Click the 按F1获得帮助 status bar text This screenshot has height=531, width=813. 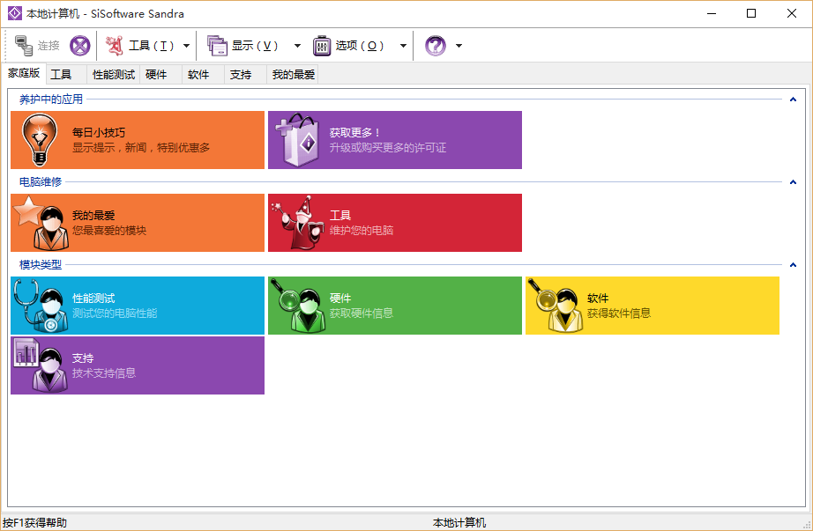point(34,523)
